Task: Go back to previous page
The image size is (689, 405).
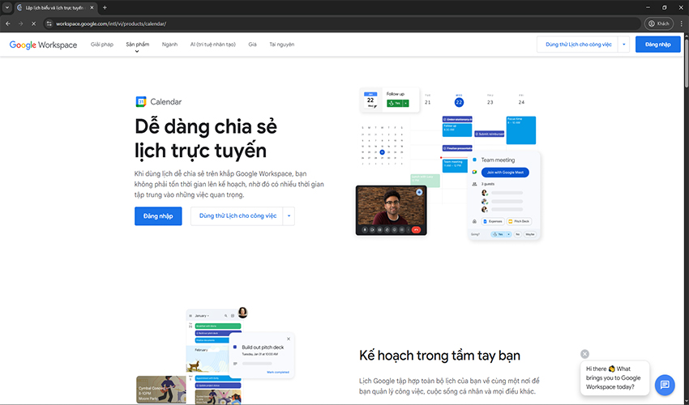Action: (x=8, y=23)
